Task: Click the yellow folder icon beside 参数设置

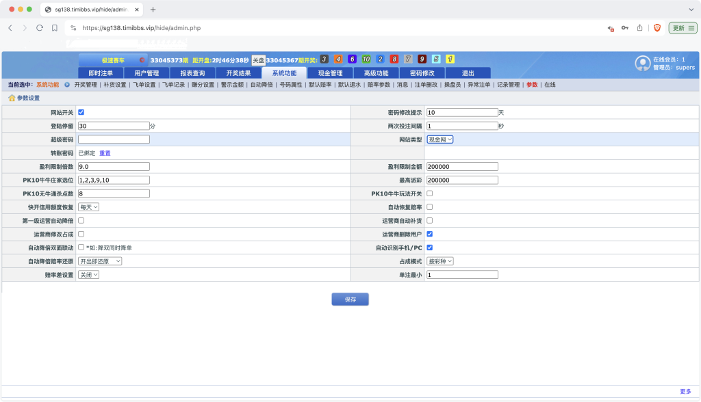Action: (12, 98)
